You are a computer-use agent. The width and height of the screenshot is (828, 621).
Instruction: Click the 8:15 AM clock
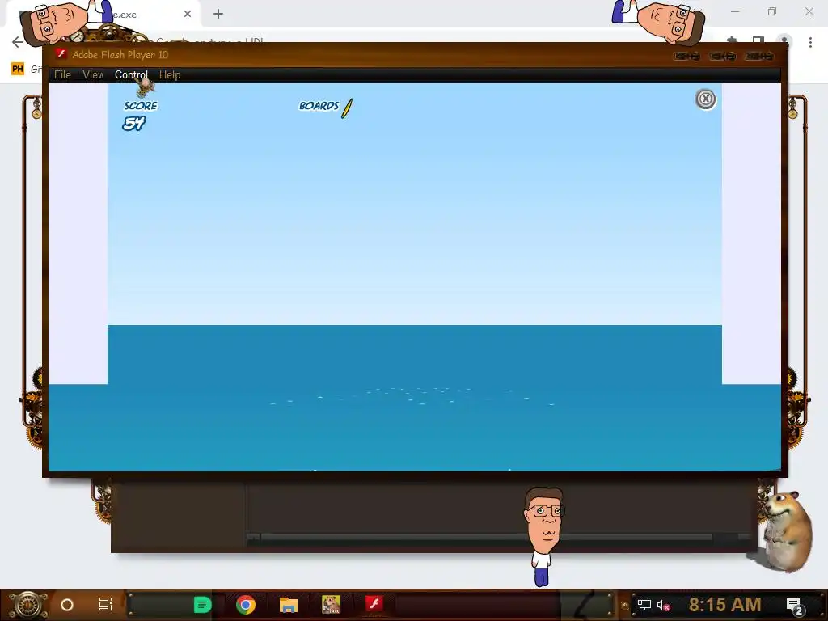[724, 605]
